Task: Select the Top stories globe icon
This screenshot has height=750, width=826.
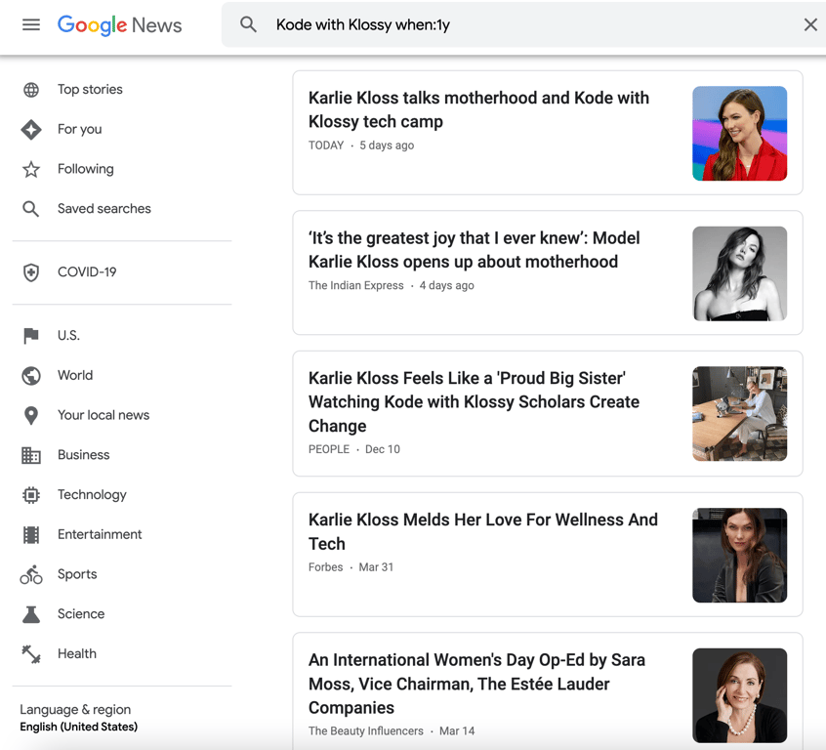Action: pos(31,89)
